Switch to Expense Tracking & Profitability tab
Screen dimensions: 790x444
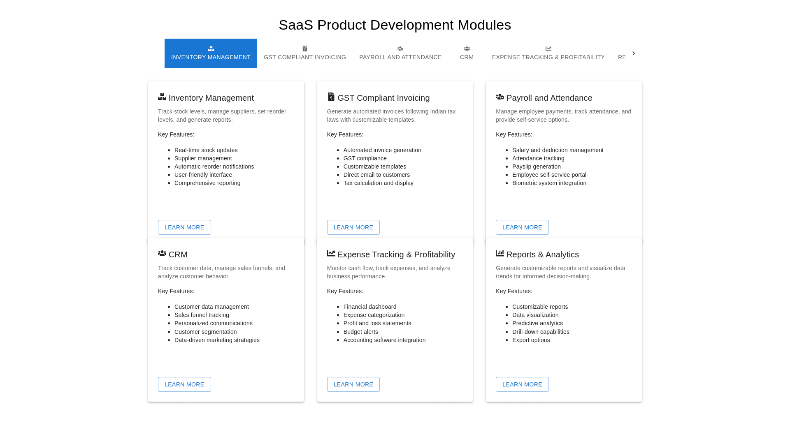pos(548,53)
